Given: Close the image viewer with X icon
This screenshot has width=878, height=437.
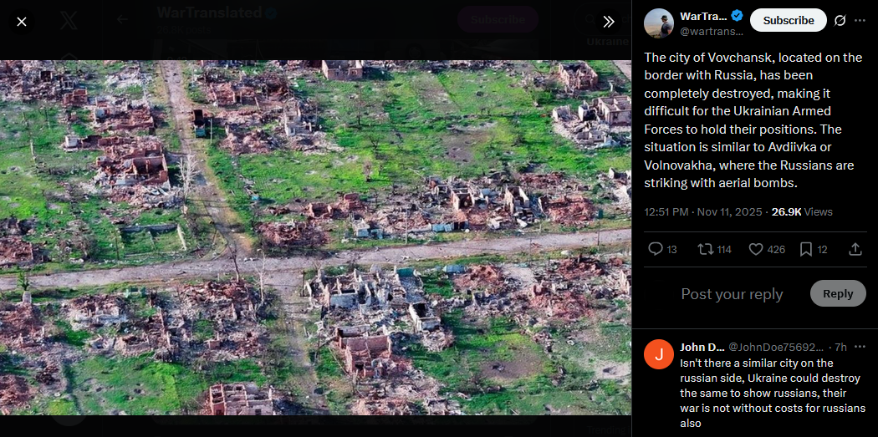Looking at the screenshot, I should point(21,22).
